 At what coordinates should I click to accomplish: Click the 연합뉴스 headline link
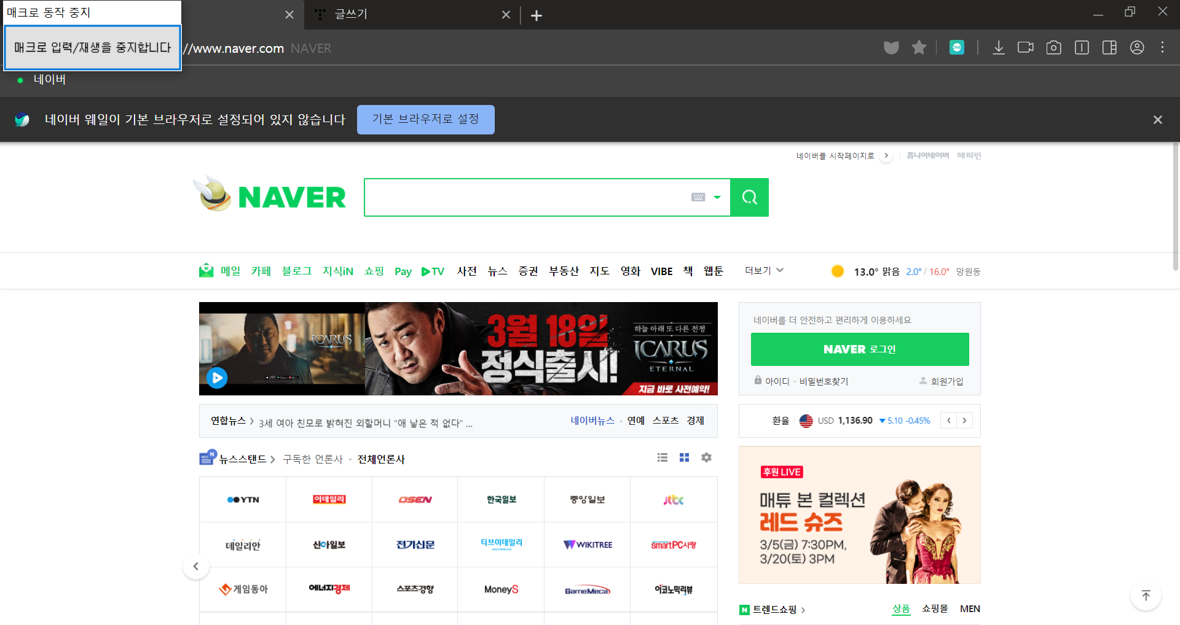tap(366, 423)
